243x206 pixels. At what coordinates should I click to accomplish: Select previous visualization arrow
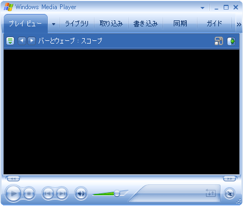pyautogui.click(x=22, y=41)
